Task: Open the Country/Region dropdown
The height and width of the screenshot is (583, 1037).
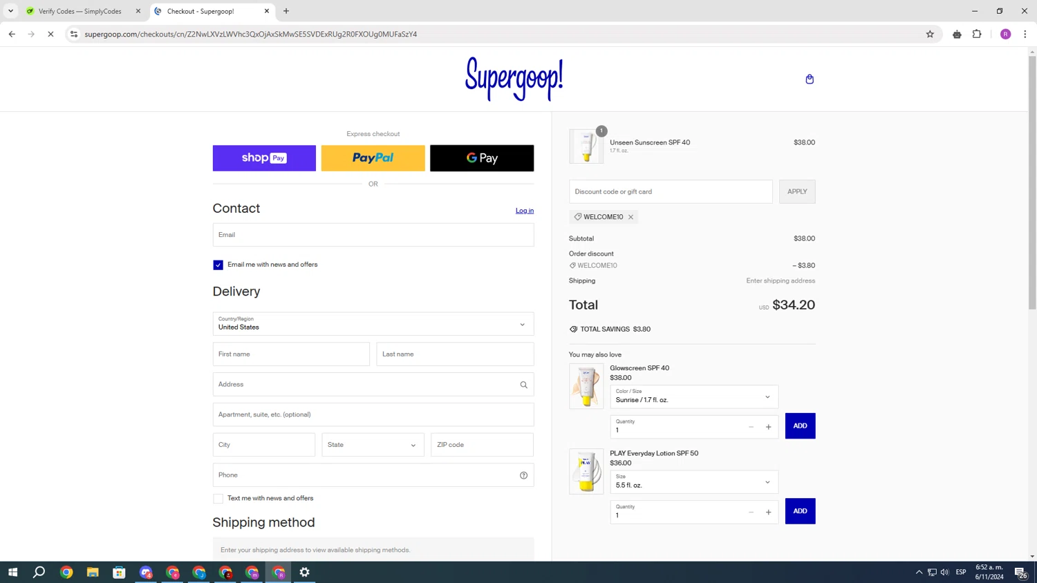Action: (373, 324)
